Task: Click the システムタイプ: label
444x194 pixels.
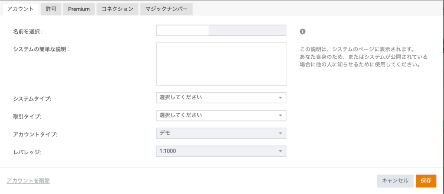Action: (x=32, y=99)
